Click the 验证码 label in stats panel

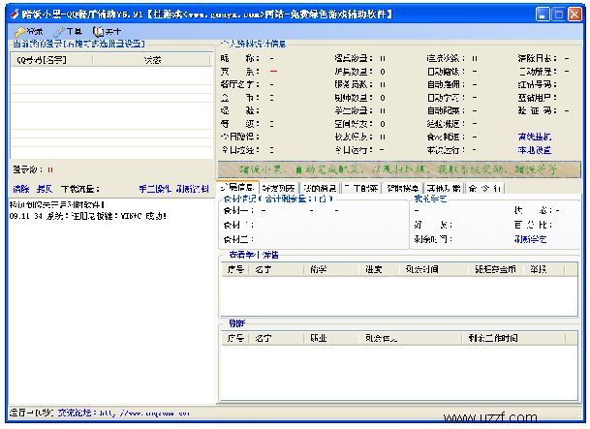538,111
